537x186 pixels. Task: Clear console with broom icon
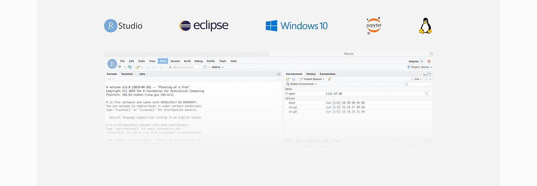click(x=278, y=79)
